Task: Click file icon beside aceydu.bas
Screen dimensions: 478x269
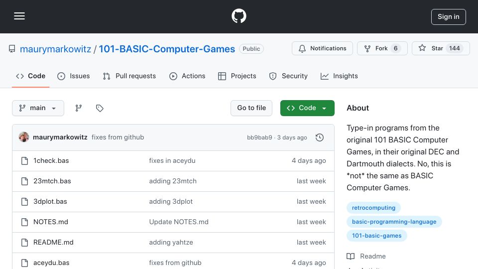Action: 25,263
